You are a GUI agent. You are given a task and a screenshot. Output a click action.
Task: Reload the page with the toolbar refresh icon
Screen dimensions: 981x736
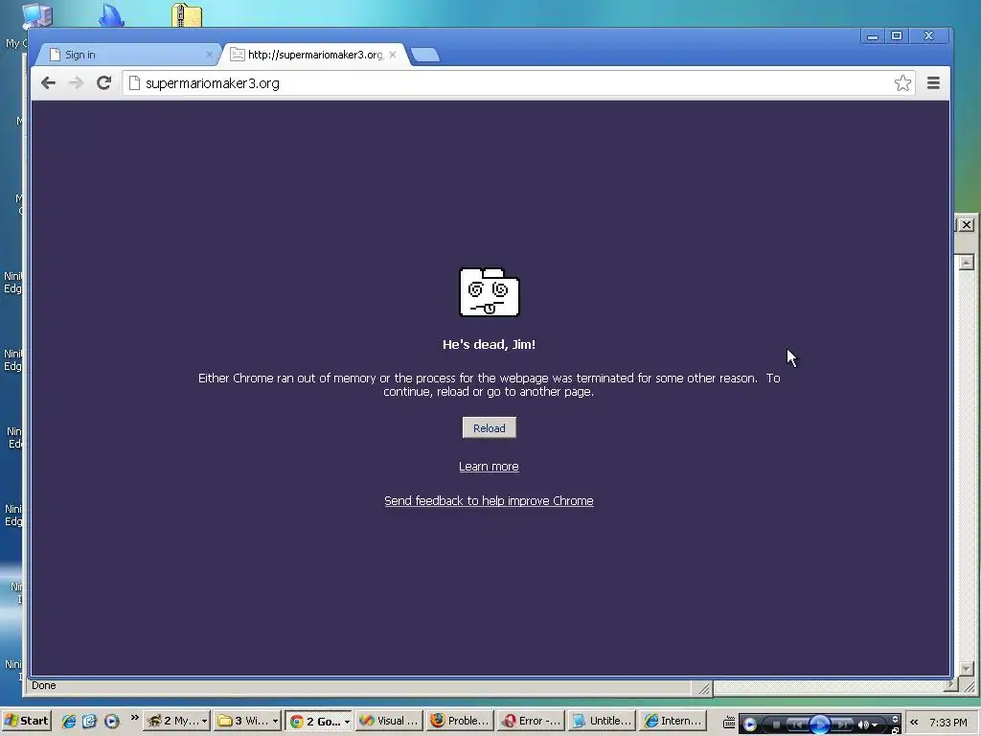pos(103,82)
